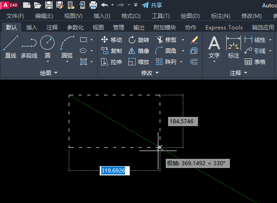Open the 文件(F) menu

(x=15, y=16)
